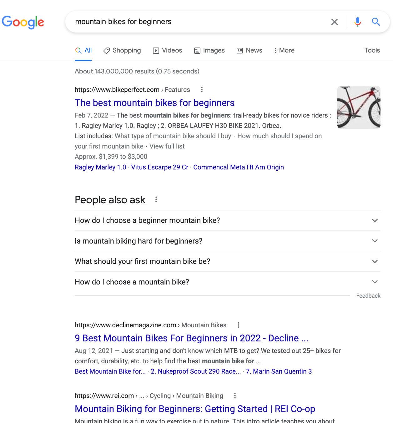Expand "What should your first mountain bike be?"
This screenshot has height=423, width=393.
click(227, 261)
